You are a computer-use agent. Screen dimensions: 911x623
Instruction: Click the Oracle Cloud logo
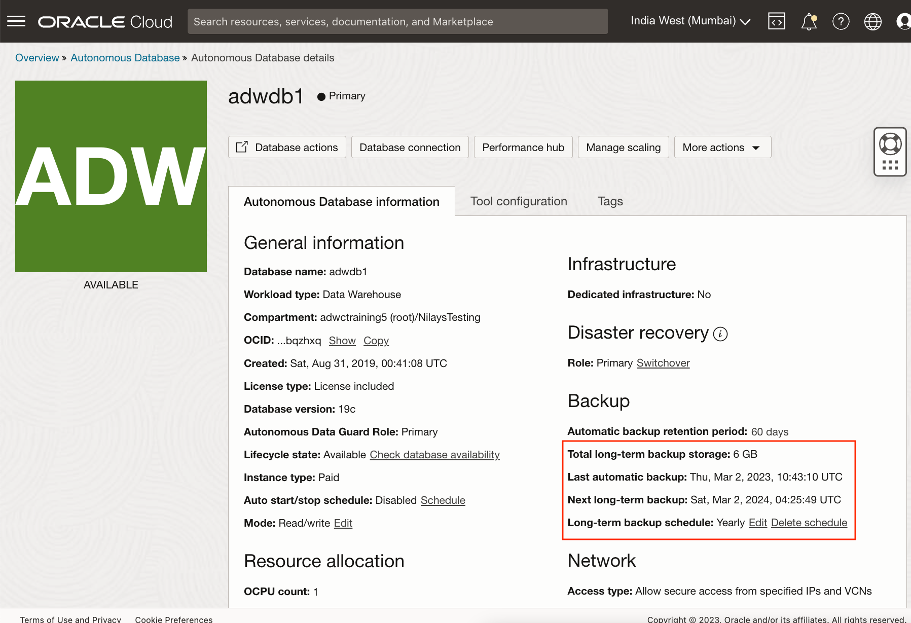[105, 22]
